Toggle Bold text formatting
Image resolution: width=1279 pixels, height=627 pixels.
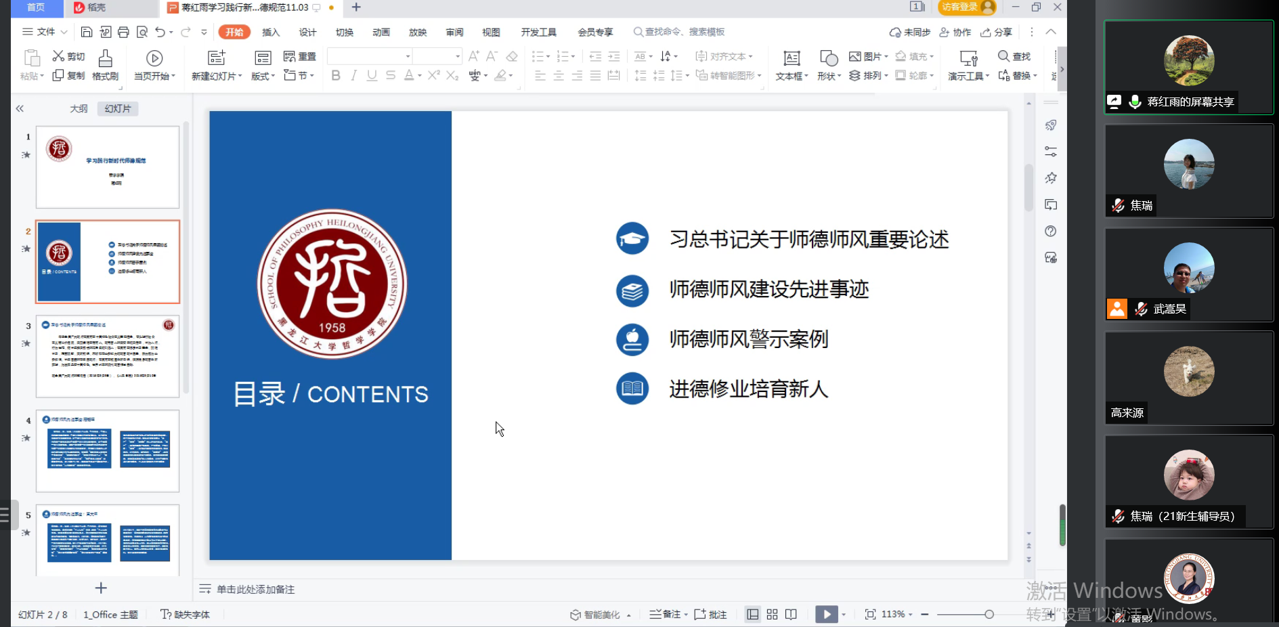(x=336, y=75)
